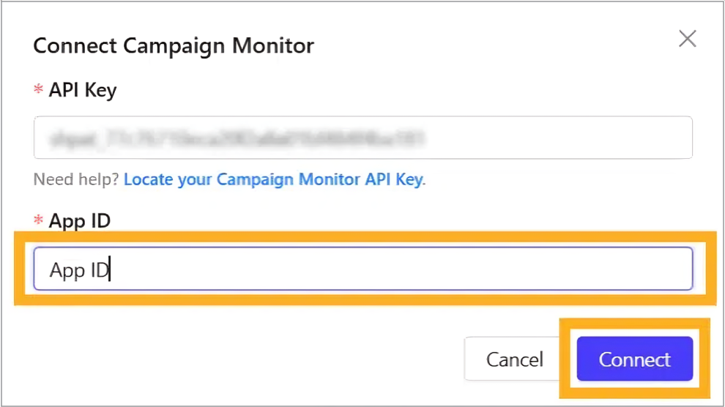The image size is (725, 407).
Task: Click the X icon in dialog corner
Action: 687,39
